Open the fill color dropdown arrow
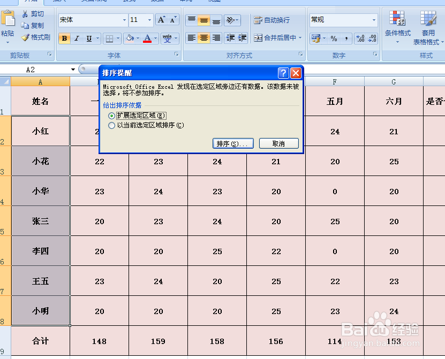This screenshot has height=359, width=445. pos(138,39)
